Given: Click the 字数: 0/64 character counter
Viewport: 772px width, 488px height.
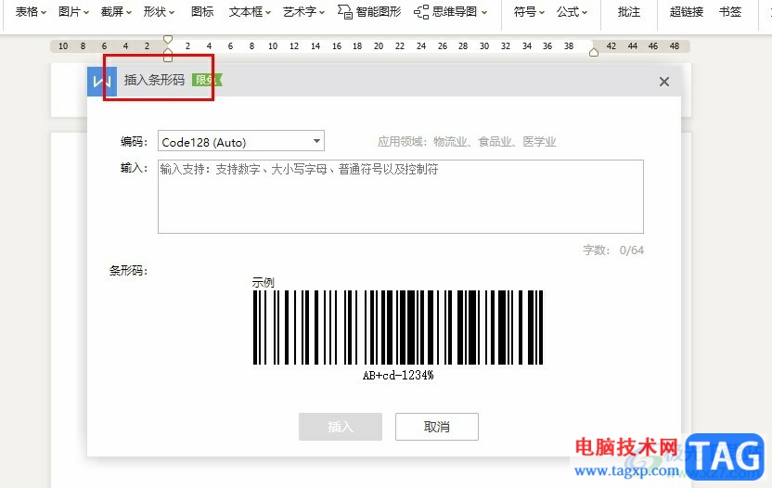Looking at the screenshot, I should 613,250.
